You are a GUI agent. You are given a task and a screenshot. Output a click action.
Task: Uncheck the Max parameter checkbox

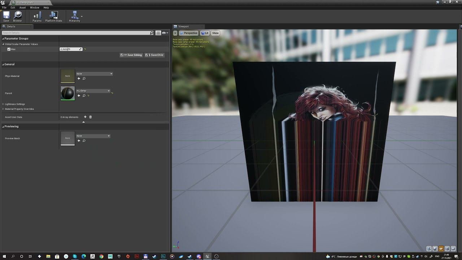click(x=9, y=49)
